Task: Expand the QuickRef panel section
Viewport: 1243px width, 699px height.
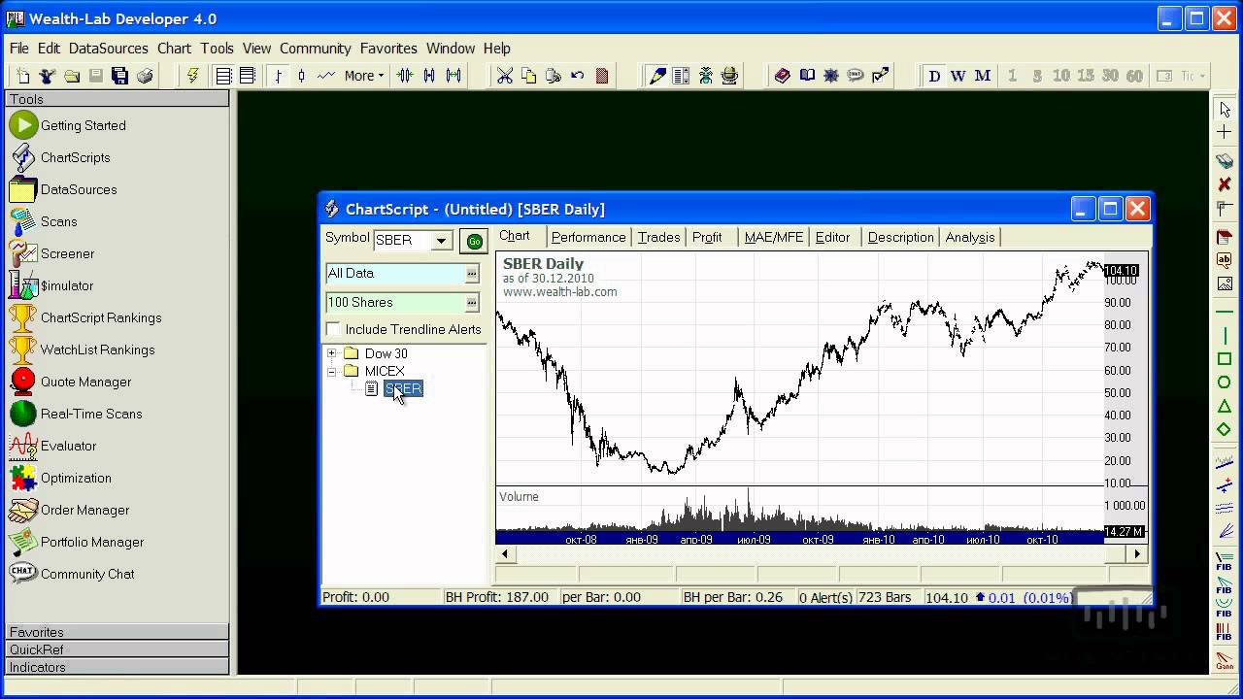Action: click(x=118, y=649)
